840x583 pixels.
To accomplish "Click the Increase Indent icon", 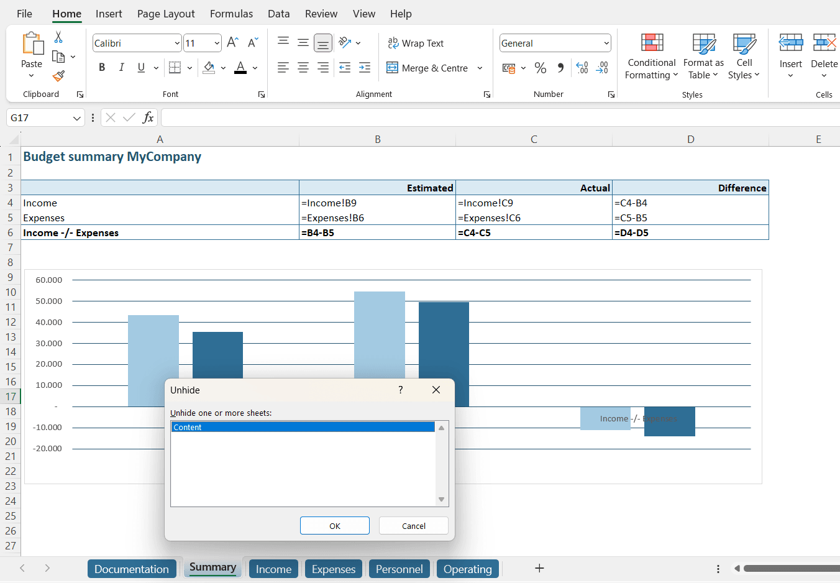I will [365, 68].
